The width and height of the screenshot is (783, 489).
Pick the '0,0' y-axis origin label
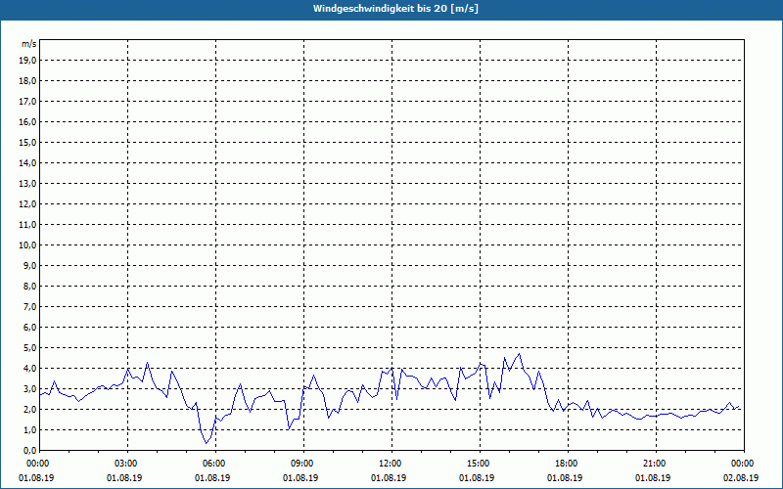(x=29, y=451)
